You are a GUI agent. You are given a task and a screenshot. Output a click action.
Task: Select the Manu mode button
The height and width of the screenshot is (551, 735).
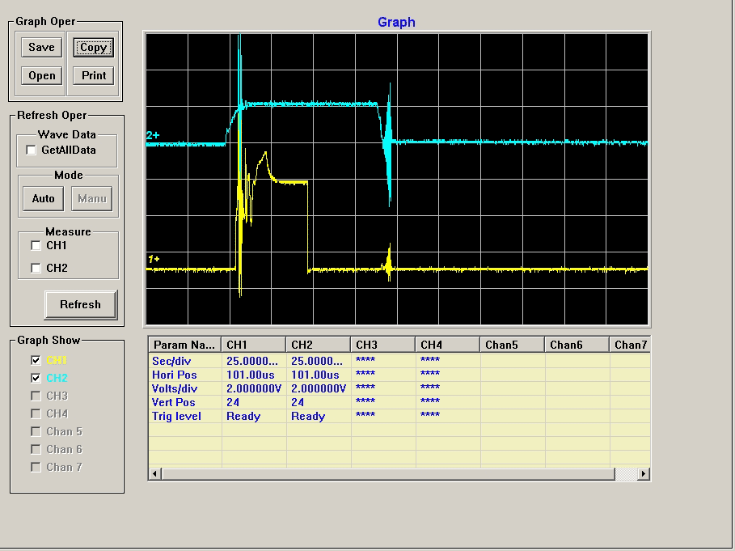pos(92,199)
